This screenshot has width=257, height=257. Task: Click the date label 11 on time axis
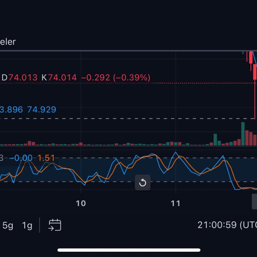click(175, 203)
